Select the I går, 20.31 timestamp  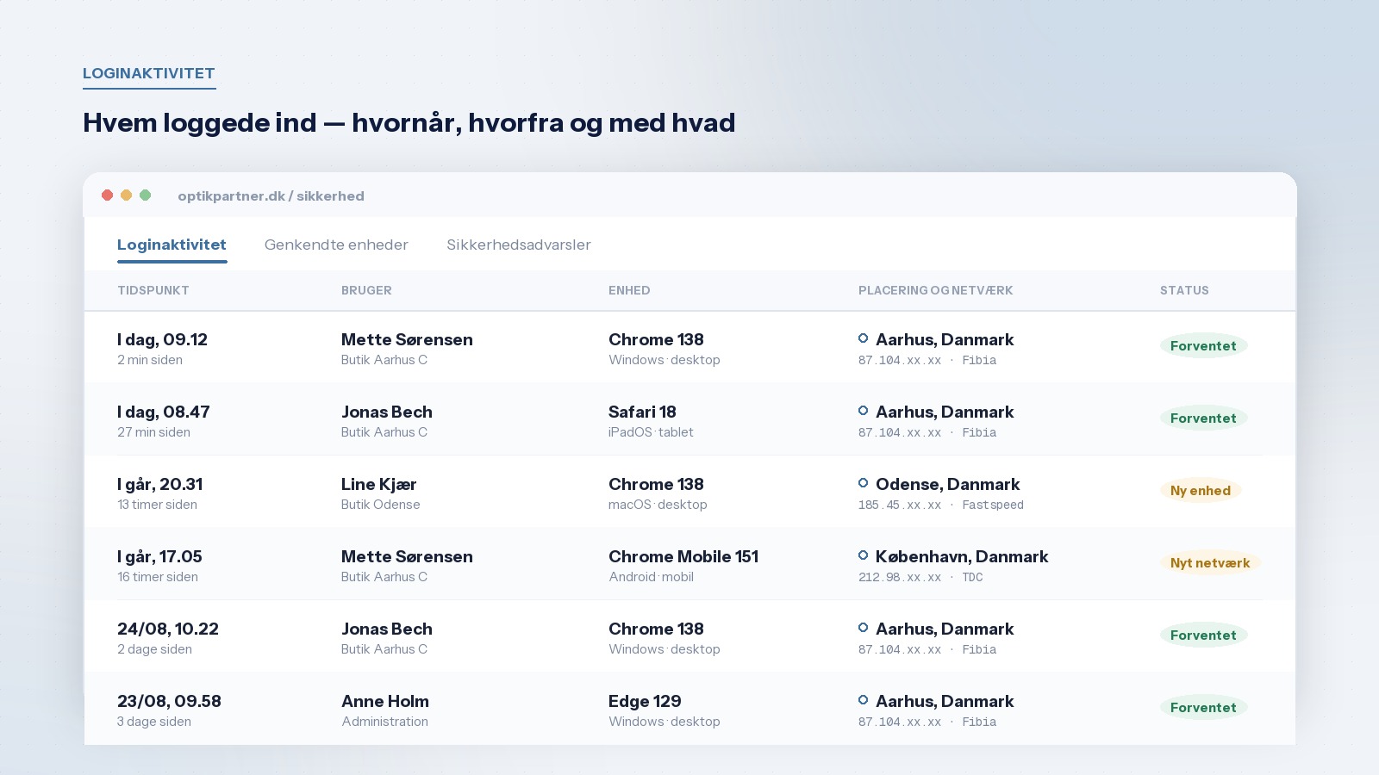160,484
